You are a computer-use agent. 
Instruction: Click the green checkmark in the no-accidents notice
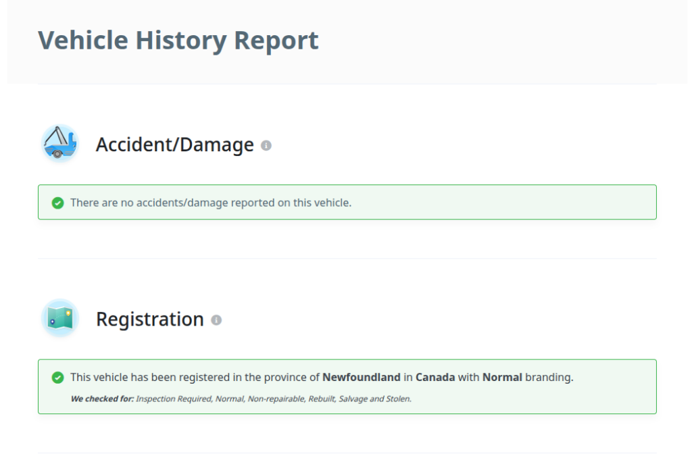(58, 203)
